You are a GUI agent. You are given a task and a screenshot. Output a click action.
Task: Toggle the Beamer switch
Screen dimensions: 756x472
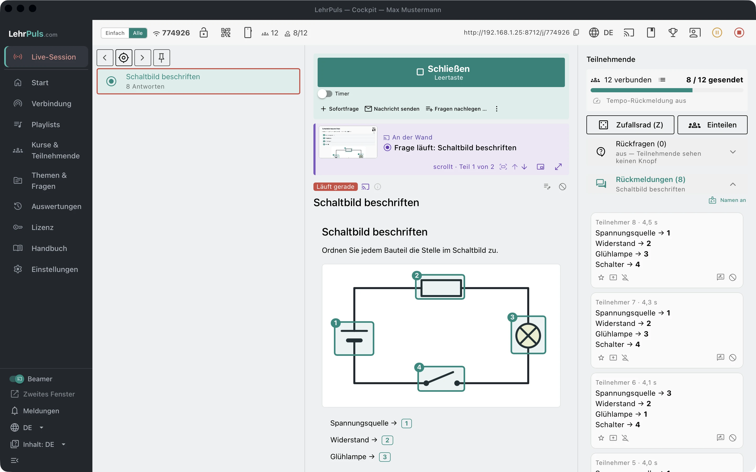tap(17, 379)
